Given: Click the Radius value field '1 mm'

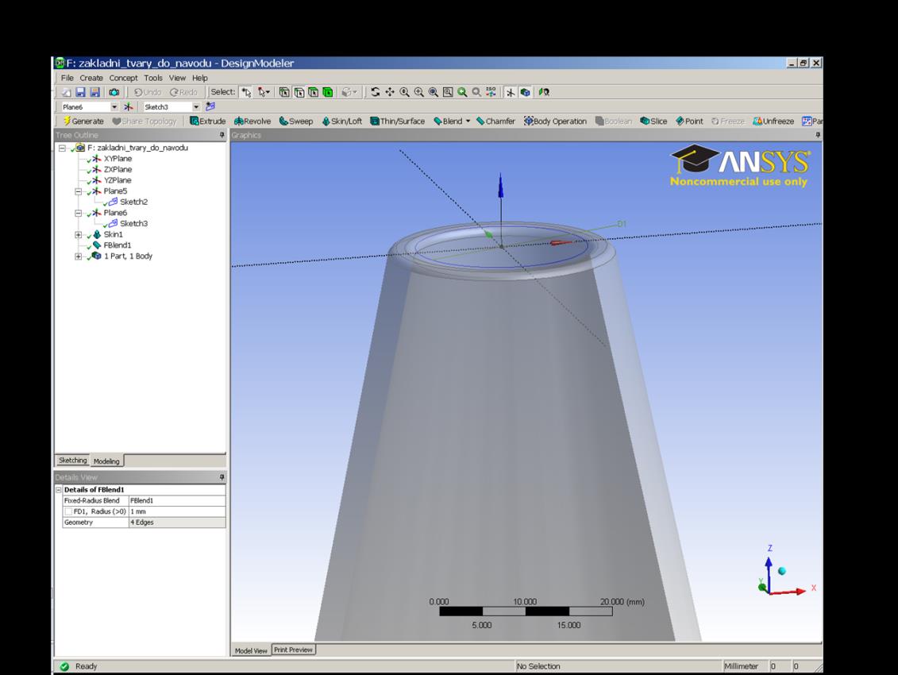Looking at the screenshot, I should (177, 511).
